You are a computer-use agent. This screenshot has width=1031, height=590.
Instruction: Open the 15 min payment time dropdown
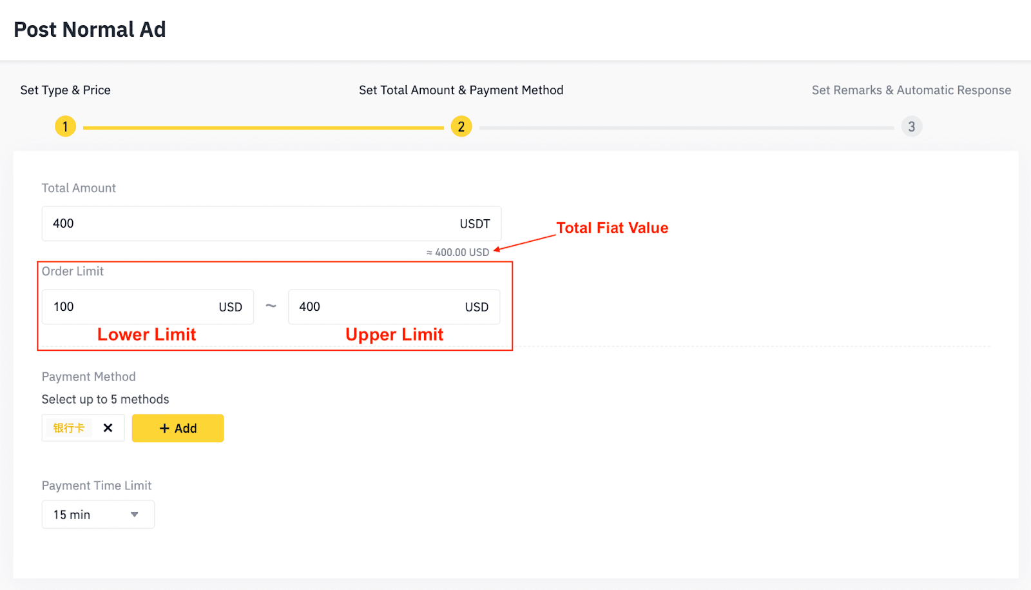click(x=98, y=515)
